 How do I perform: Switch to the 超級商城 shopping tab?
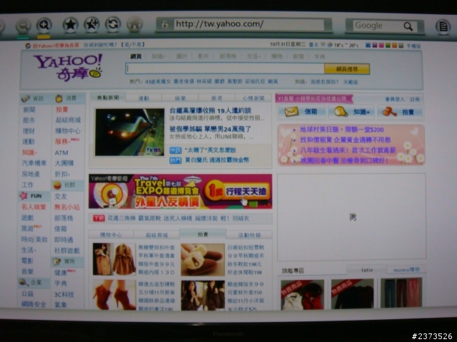[x=157, y=234]
